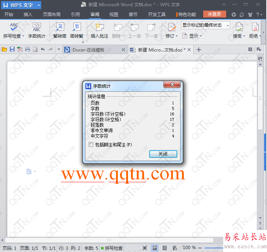Click the zoom out minus in status bar
The width and height of the screenshot is (267, 252).
click(x=200, y=248)
